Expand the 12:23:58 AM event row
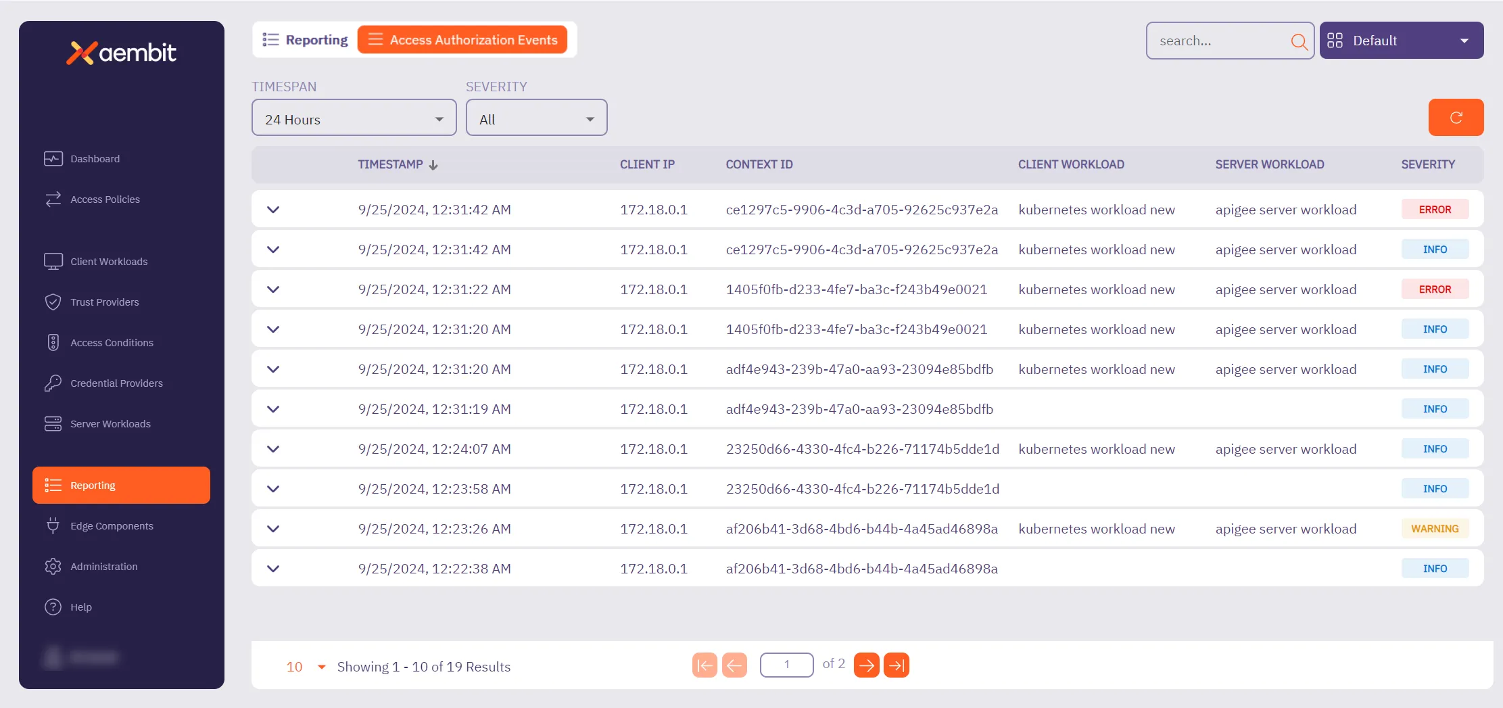Screen dimensions: 1503x708 pyautogui.click(x=273, y=489)
